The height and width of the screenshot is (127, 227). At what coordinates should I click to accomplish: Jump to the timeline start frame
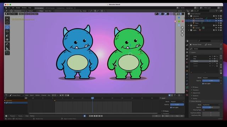(x=90, y=116)
